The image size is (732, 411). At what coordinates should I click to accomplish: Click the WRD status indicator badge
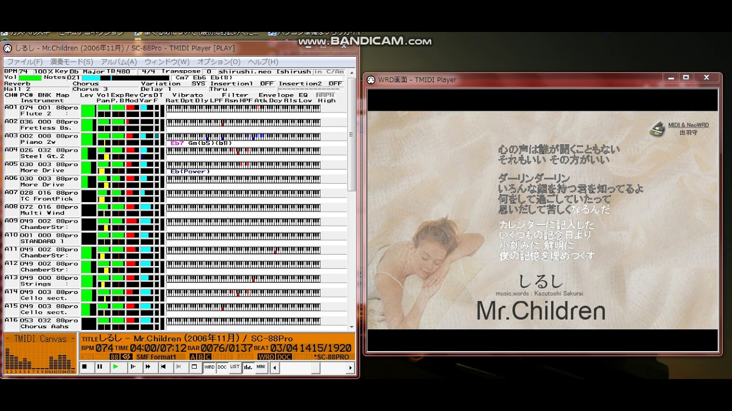(x=266, y=357)
